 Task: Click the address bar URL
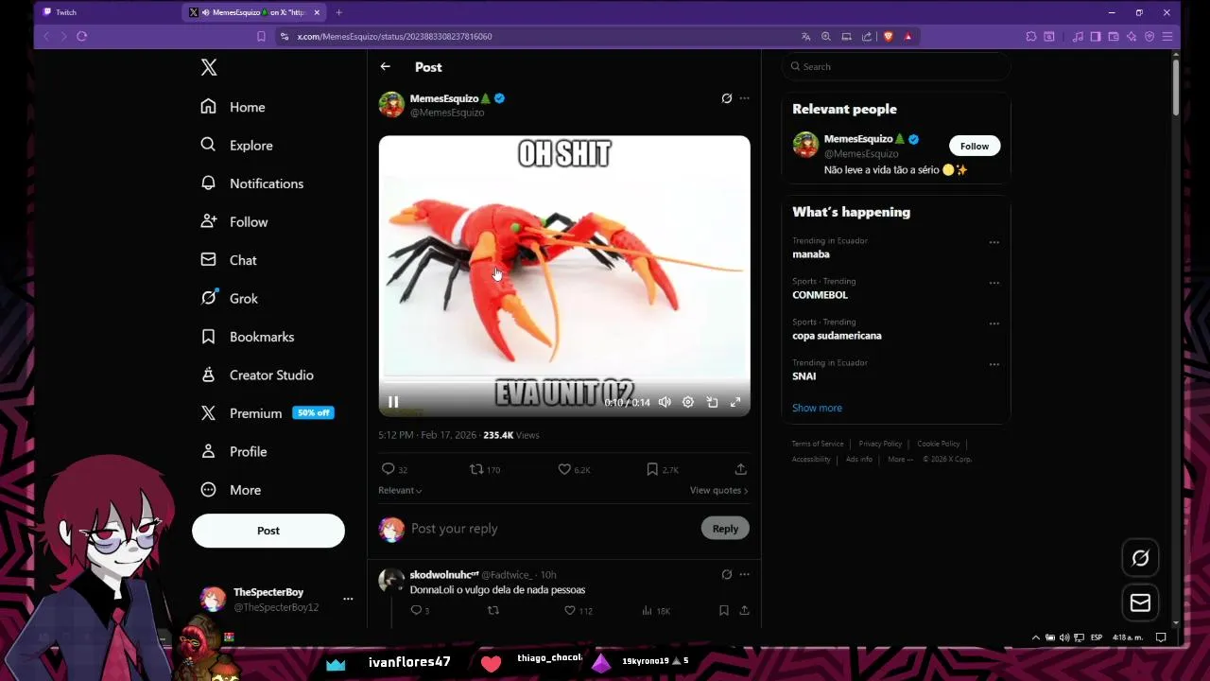(x=394, y=36)
